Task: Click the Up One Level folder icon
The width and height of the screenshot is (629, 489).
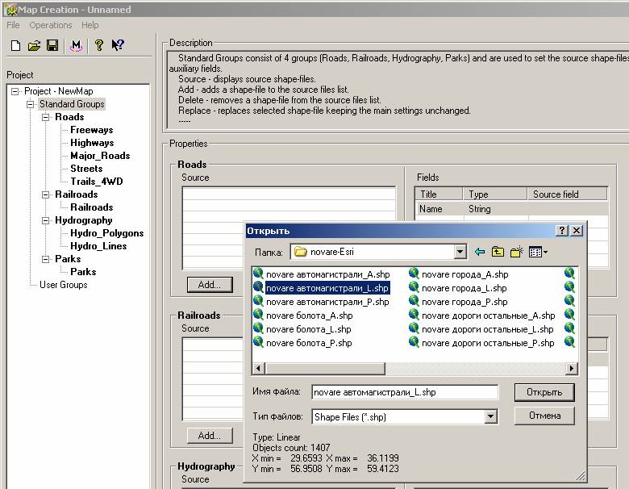Action: pyautogui.click(x=498, y=252)
